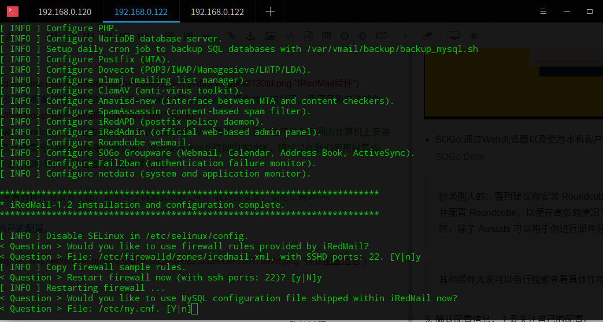The height and width of the screenshot is (322, 603).
Task: Click the 'Configure Dovecot' output line
Action: point(156,69)
